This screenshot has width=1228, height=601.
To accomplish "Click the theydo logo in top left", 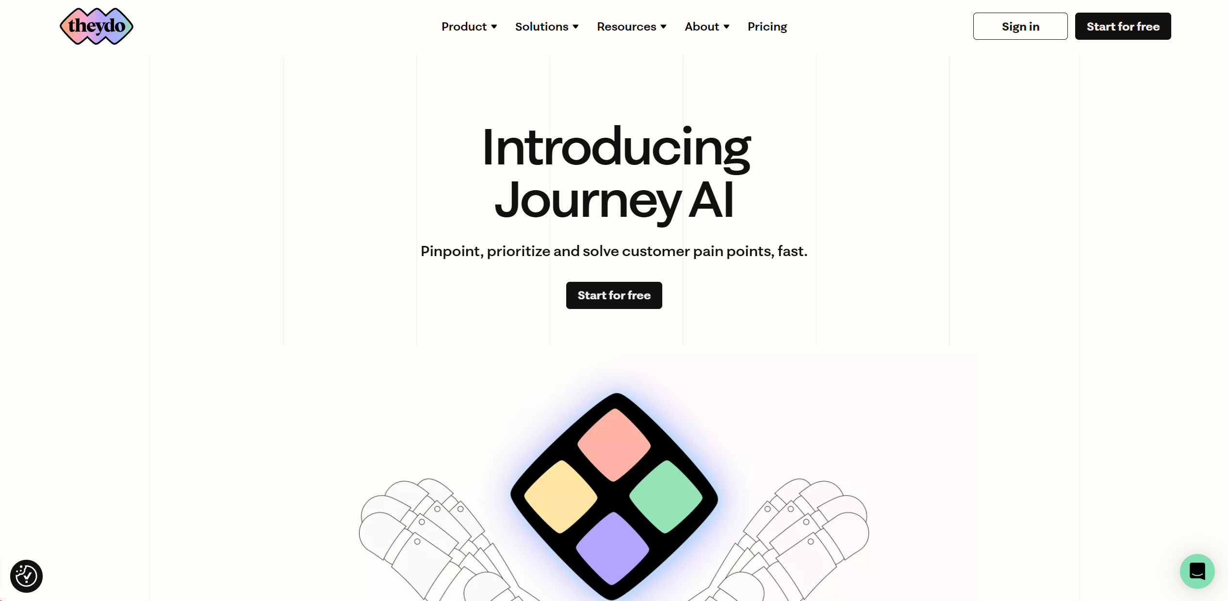I will tap(97, 26).
